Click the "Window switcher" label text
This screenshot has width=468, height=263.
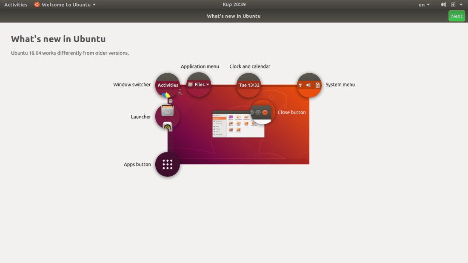click(132, 85)
